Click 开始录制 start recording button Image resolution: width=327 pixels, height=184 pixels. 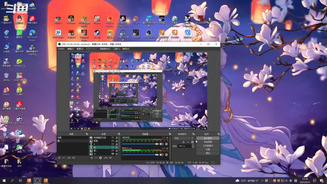208,142
